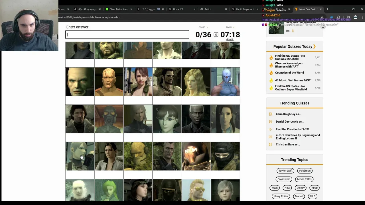The image size is (365, 205).
Task: Select the Marvel topic
Action: [x=299, y=196]
